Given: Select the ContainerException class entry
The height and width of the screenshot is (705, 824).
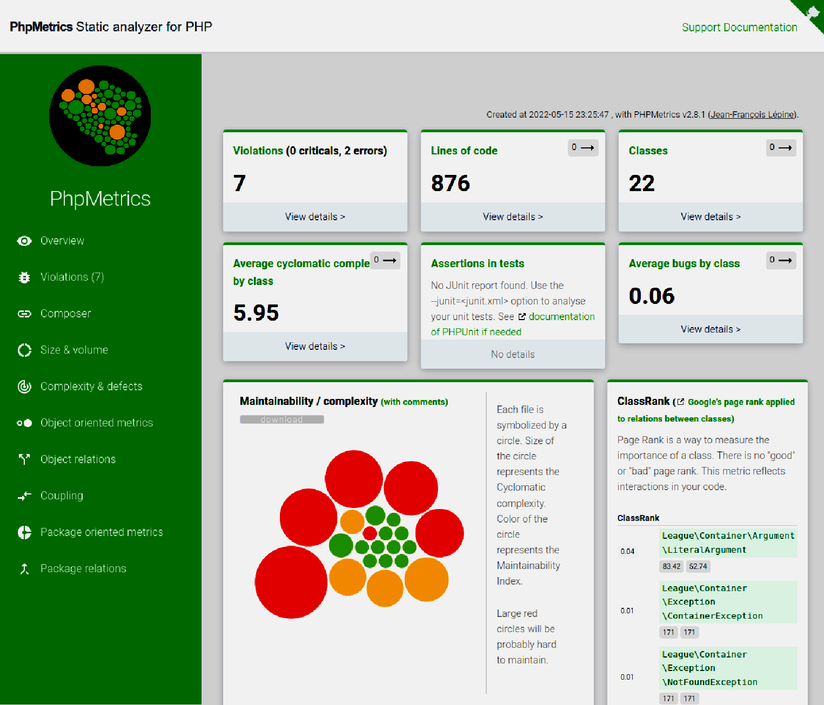Looking at the screenshot, I should [728, 602].
